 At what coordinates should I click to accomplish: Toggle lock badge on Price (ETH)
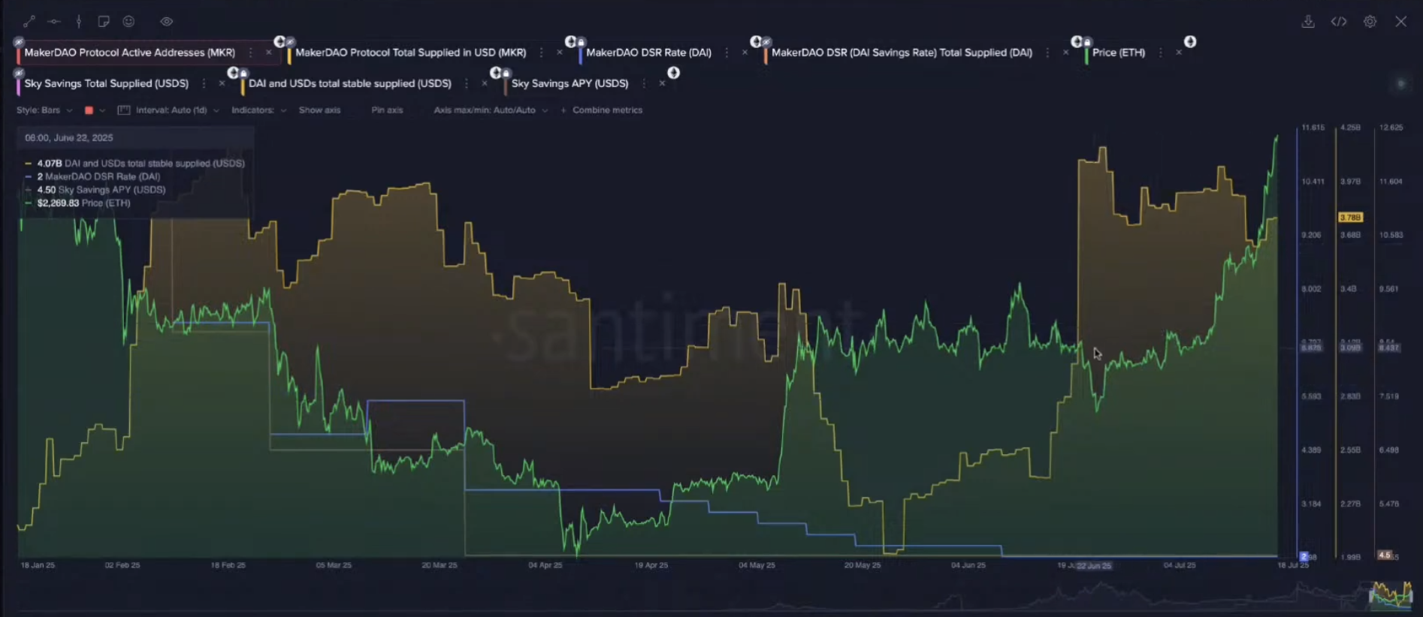pyautogui.click(x=1087, y=42)
